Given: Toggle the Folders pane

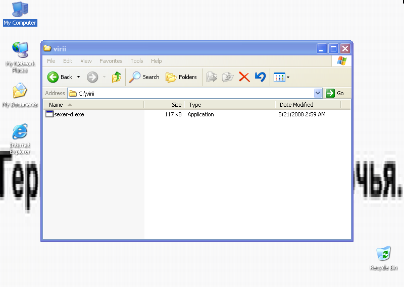Looking at the screenshot, I should click(x=181, y=77).
